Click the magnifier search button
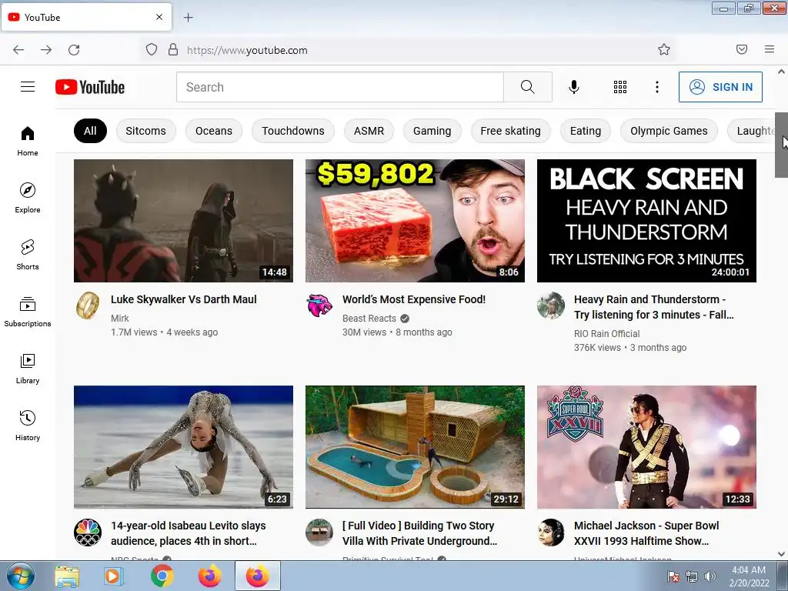 [528, 87]
